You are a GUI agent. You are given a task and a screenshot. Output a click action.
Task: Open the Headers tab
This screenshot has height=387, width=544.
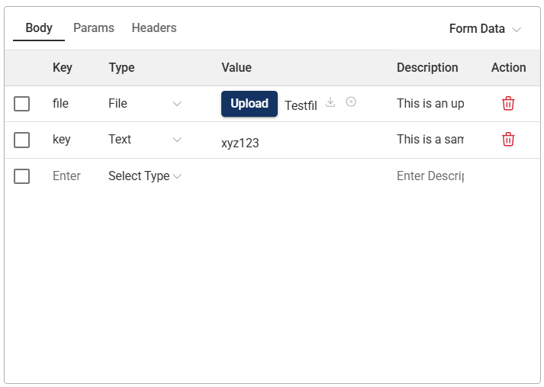point(154,28)
